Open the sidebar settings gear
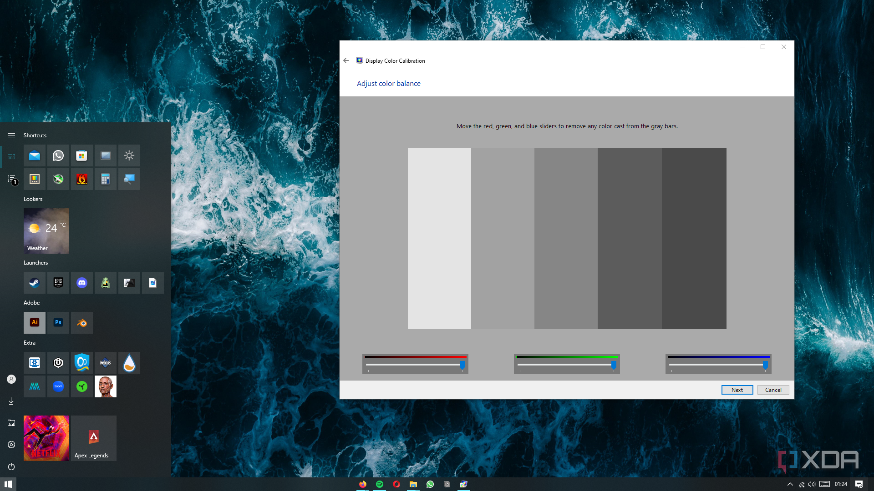This screenshot has width=874, height=491. tap(11, 445)
